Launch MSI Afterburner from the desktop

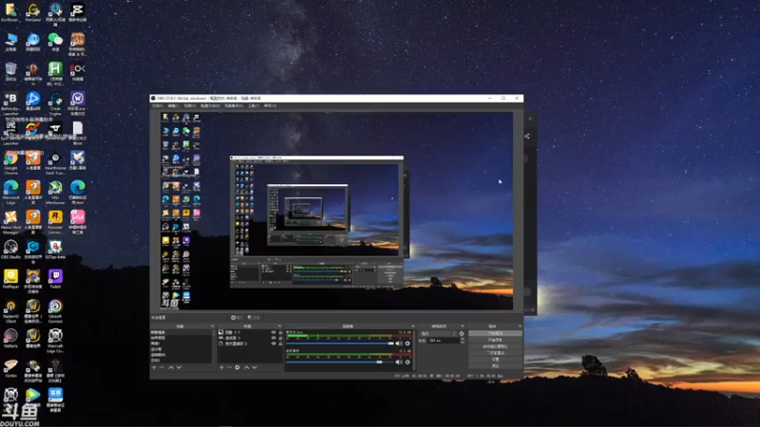55,192
